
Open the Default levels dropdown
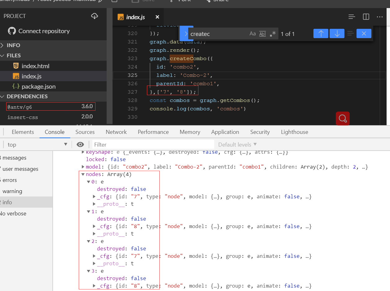coord(237,144)
